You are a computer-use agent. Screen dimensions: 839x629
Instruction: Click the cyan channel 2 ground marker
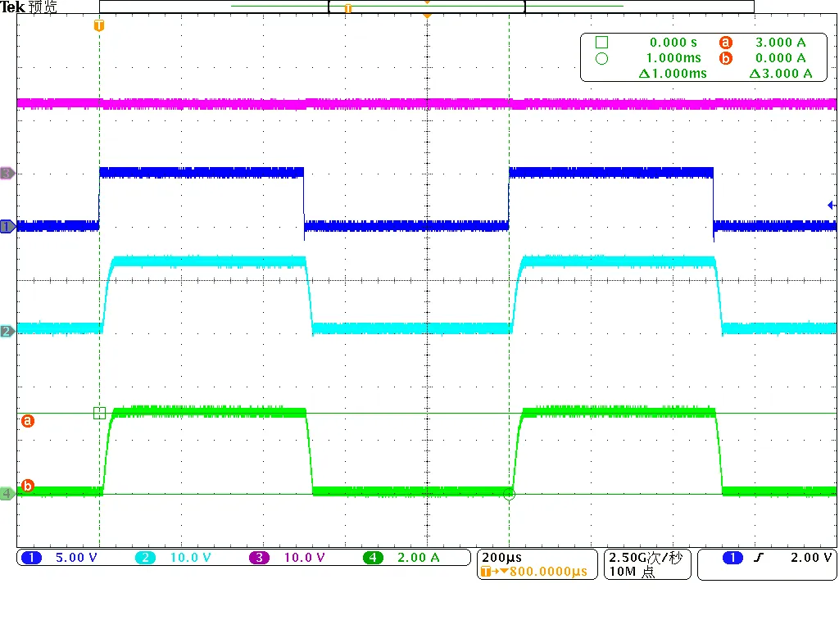[x=7, y=331]
